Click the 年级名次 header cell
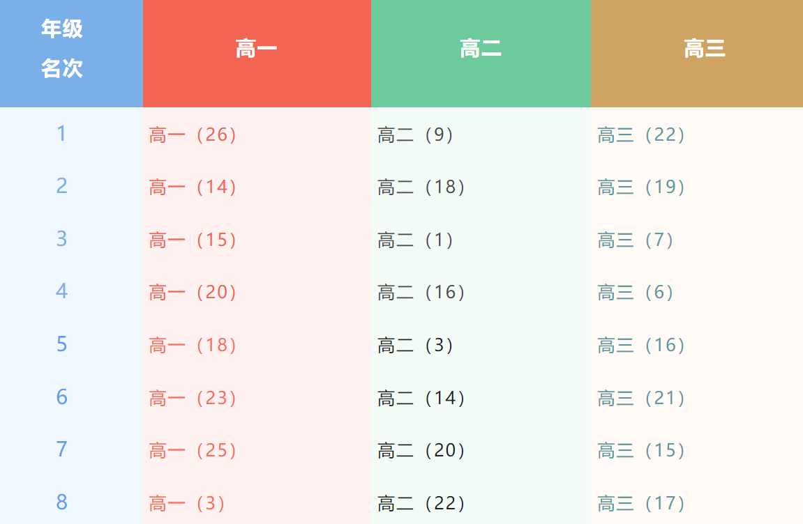This screenshot has height=524, width=803. coord(62,49)
